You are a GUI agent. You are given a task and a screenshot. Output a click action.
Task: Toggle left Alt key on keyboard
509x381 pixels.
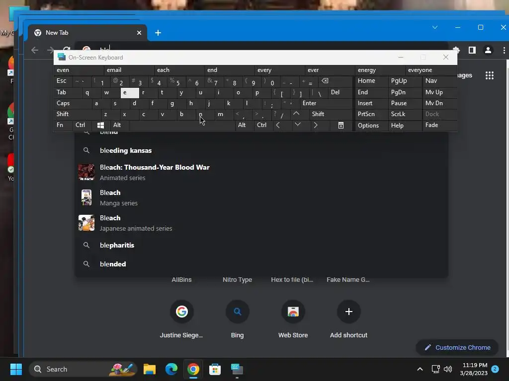[x=119, y=125]
